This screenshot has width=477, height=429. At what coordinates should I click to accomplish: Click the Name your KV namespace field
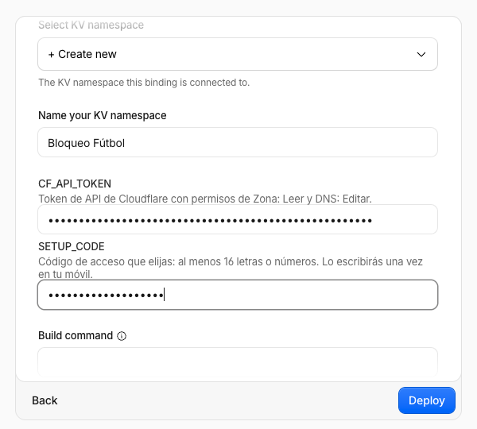[x=238, y=142]
